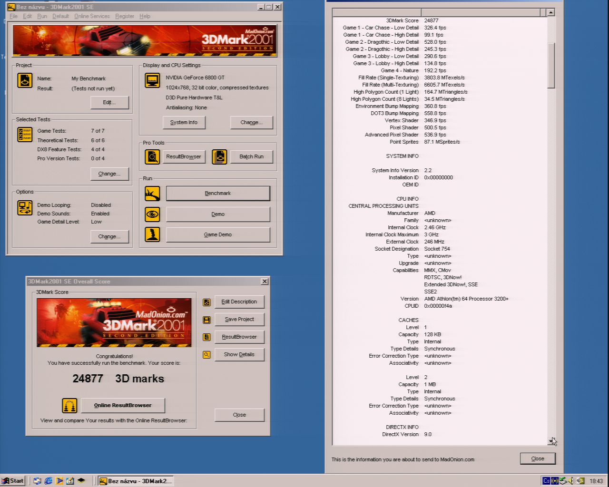Open the File menu
This screenshot has height=487, width=609.
pyautogui.click(x=13, y=16)
